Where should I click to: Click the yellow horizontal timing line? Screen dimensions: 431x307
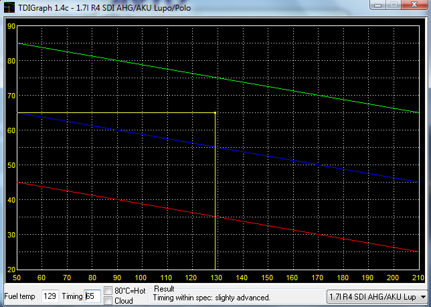click(116, 113)
